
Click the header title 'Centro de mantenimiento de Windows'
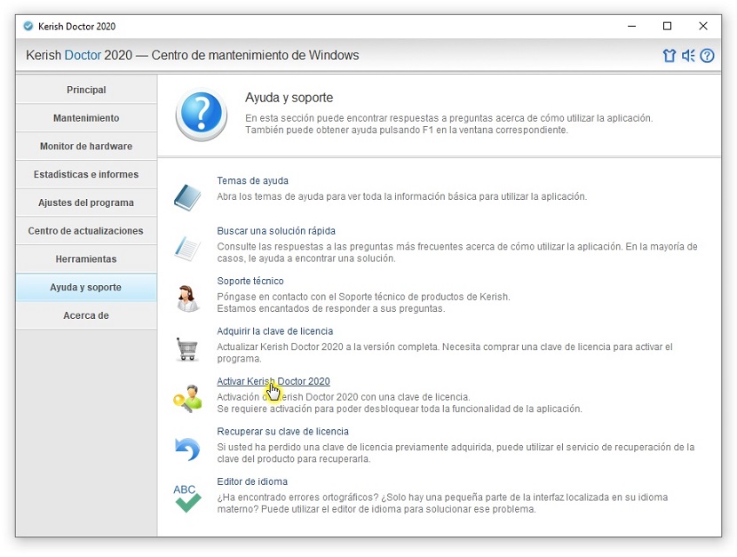(255, 55)
